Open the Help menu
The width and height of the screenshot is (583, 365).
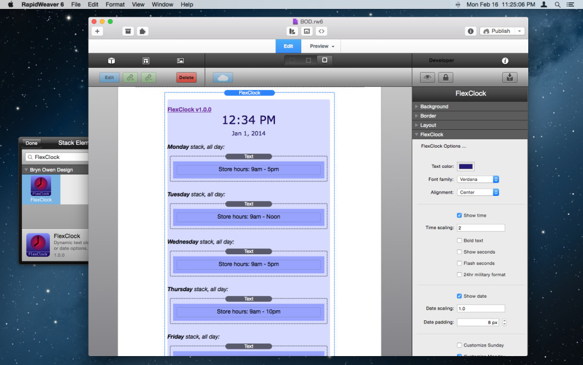187,4
